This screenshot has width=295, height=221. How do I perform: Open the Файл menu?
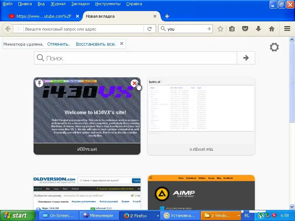tap(7, 4)
